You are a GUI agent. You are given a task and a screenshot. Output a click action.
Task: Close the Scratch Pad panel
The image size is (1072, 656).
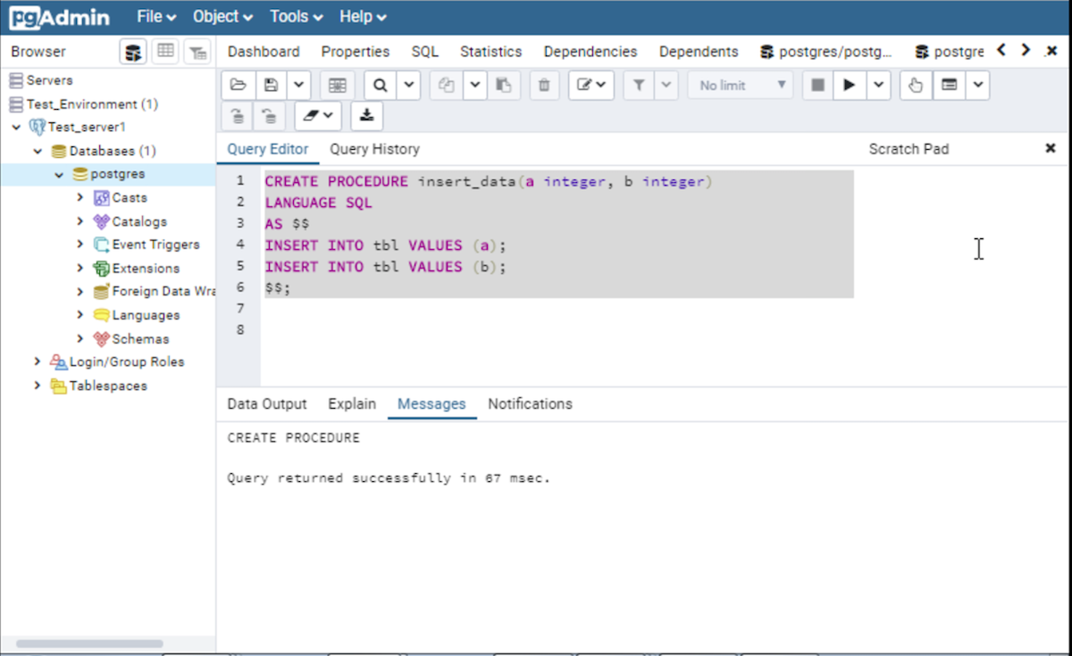pos(1051,149)
